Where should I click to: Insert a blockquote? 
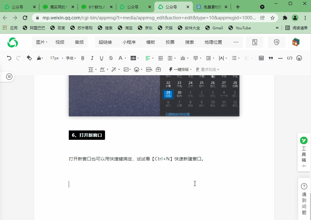click(x=271, y=58)
